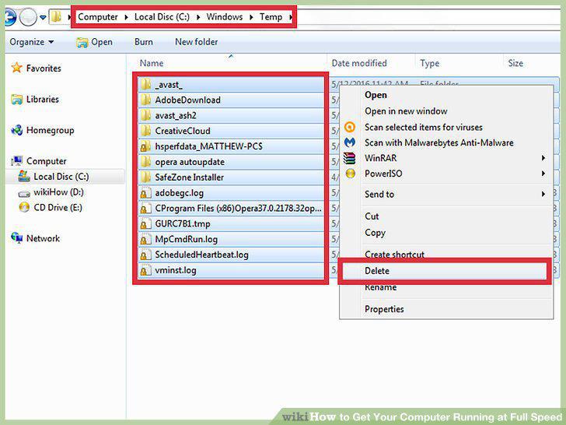Select Libraries in navigation pane
The width and height of the screenshot is (566, 425).
(42, 99)
